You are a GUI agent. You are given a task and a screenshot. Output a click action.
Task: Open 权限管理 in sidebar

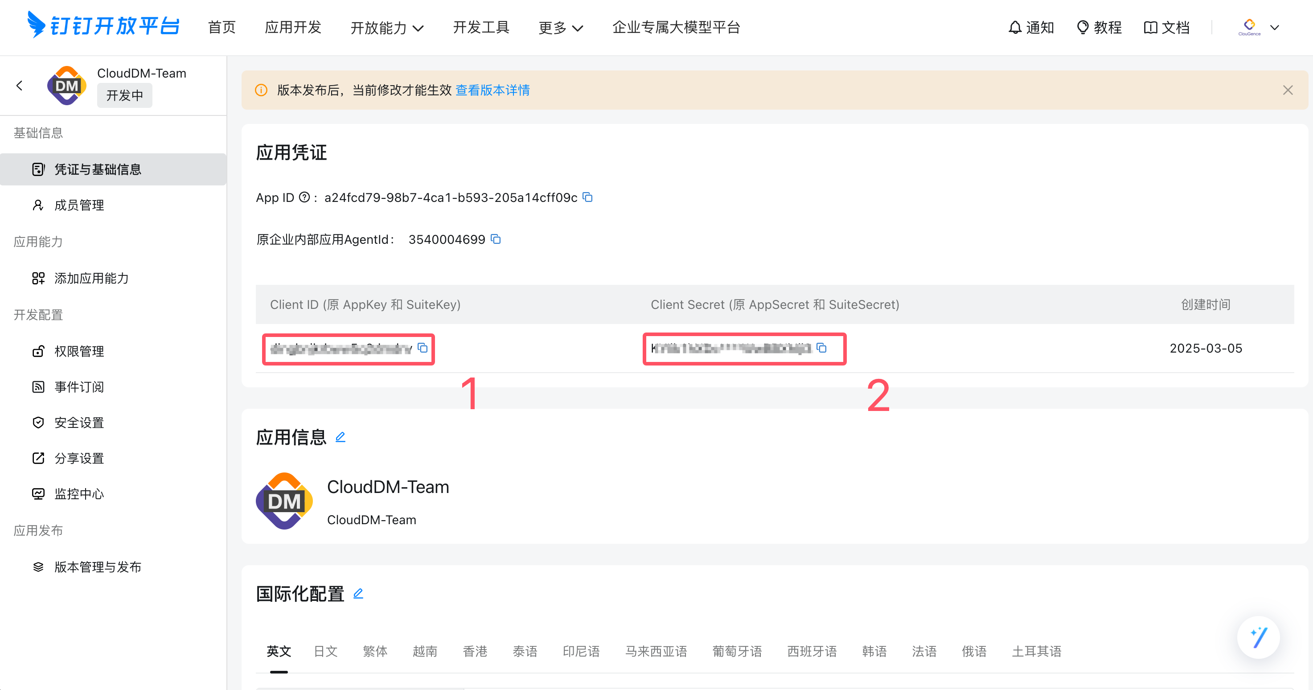tap(79, 351)
